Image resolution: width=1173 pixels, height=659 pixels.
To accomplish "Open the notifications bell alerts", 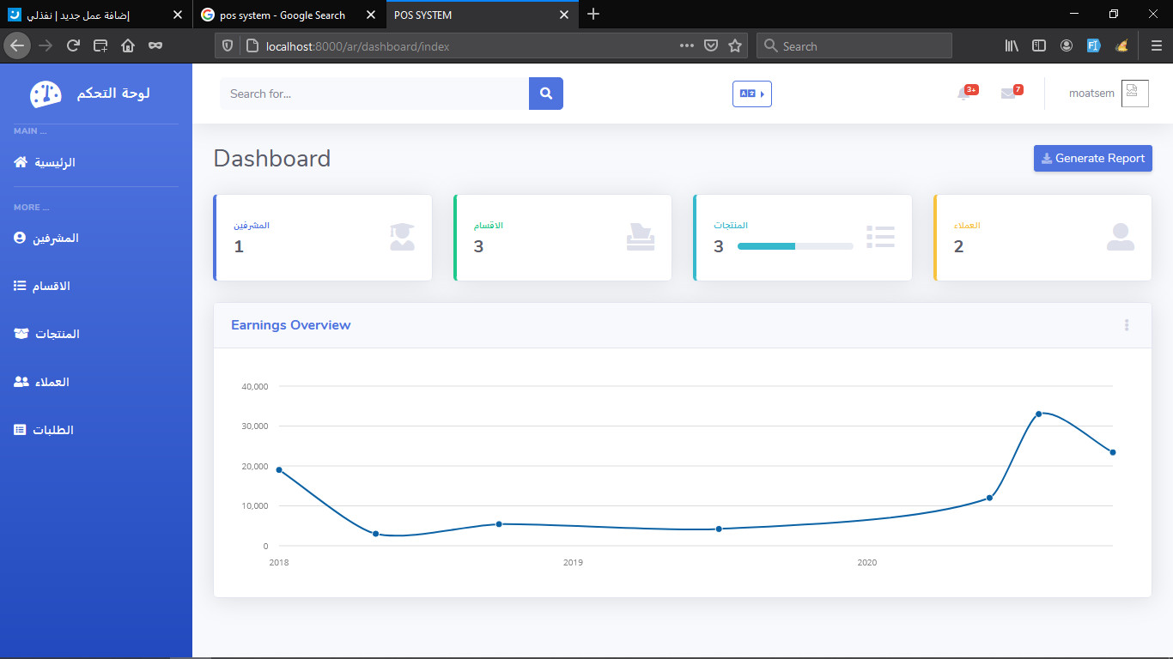I will [x=963, y=94].
